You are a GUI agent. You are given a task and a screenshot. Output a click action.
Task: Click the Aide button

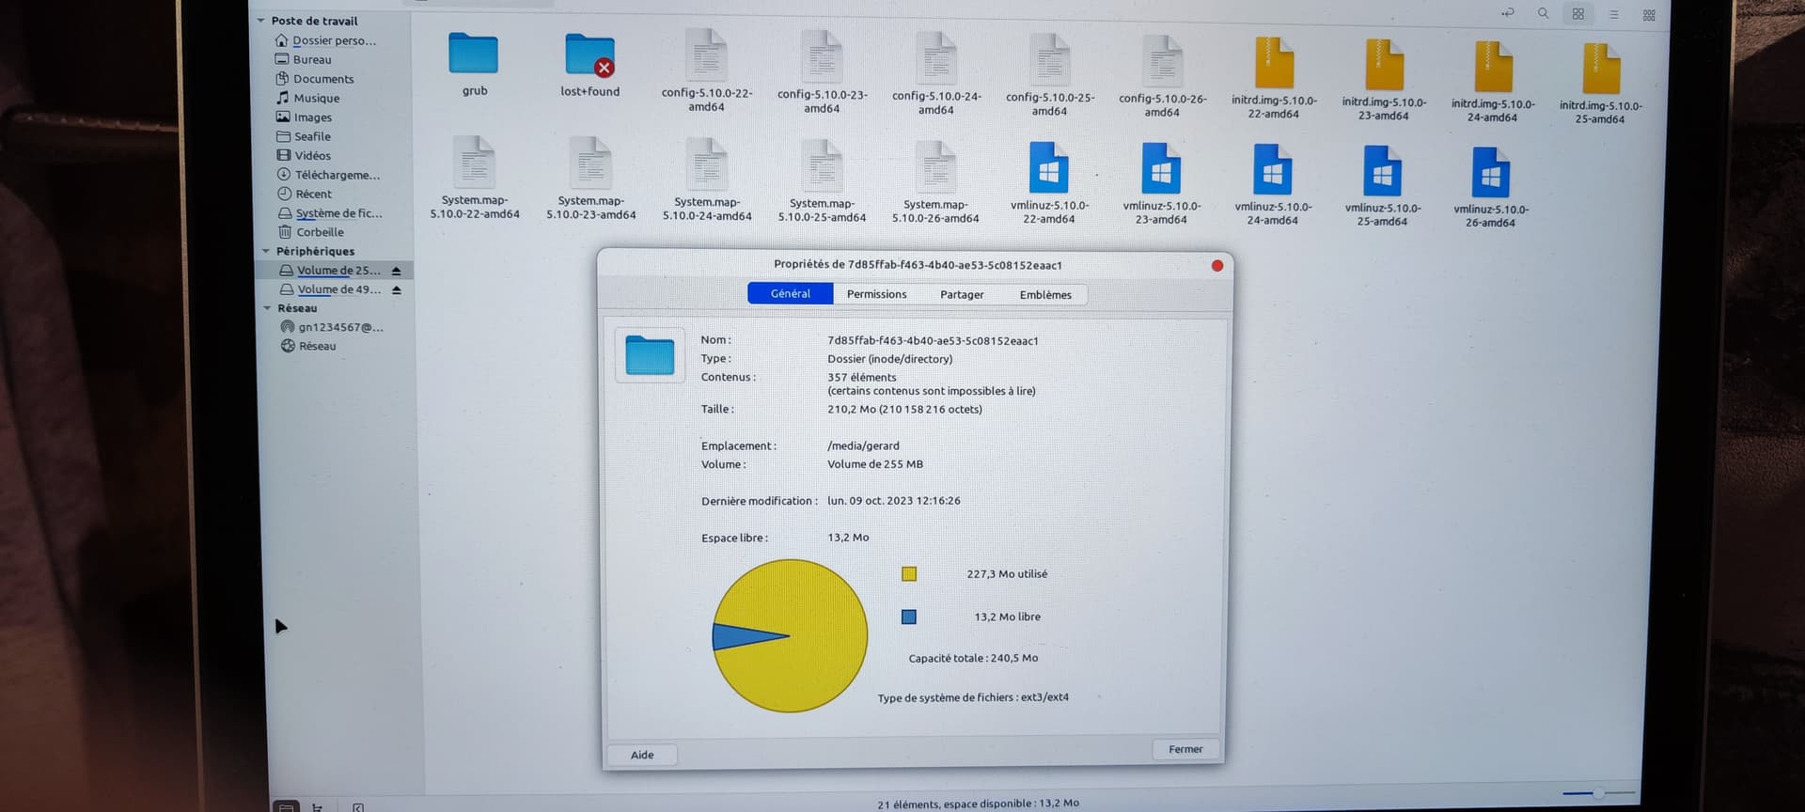642,755
